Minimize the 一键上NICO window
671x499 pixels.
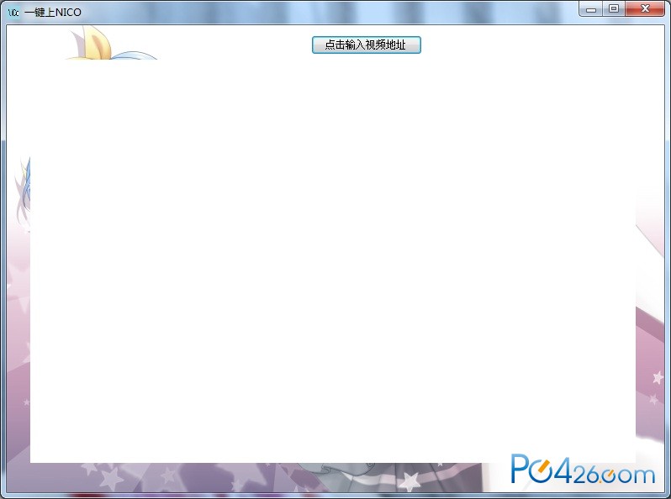[591, 9]
